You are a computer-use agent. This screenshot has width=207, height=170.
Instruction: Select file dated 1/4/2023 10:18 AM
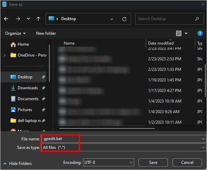click(130, 101)
